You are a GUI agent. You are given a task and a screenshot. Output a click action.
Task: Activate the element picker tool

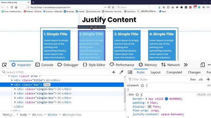pyautogui.click(x=4, y=65)
